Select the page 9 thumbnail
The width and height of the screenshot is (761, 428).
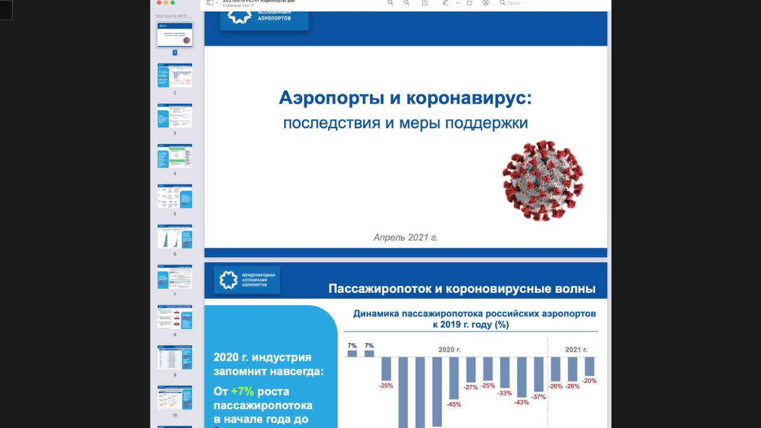coord(175,357)
